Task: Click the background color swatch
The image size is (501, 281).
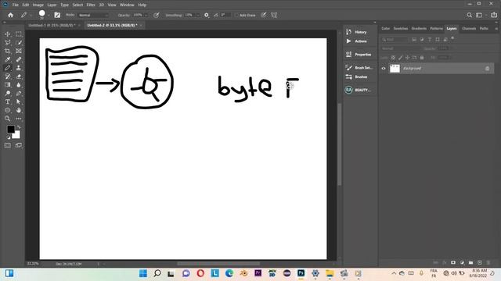Action: click(x=17, y=136)
